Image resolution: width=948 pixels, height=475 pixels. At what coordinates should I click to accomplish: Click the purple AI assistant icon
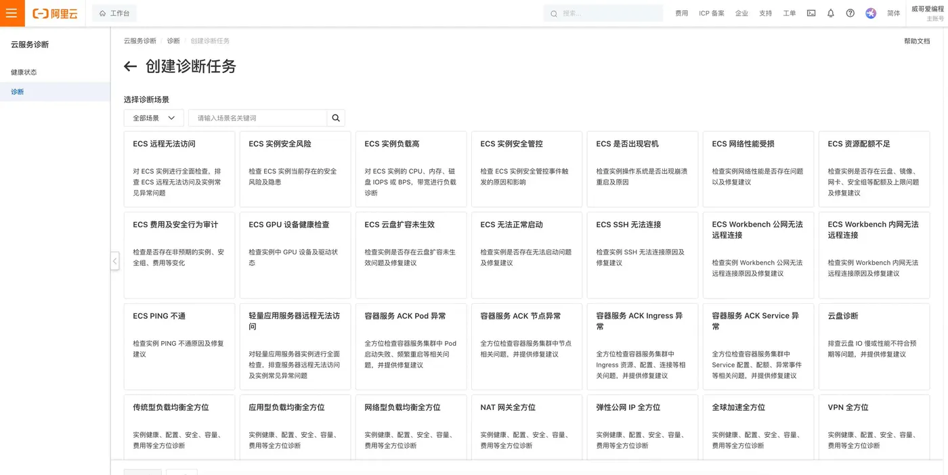(871, 13)
